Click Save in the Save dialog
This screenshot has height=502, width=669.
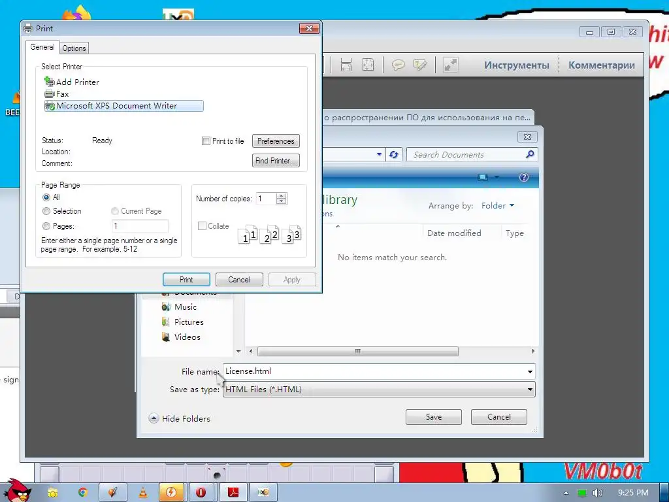[x=434, y=417]
